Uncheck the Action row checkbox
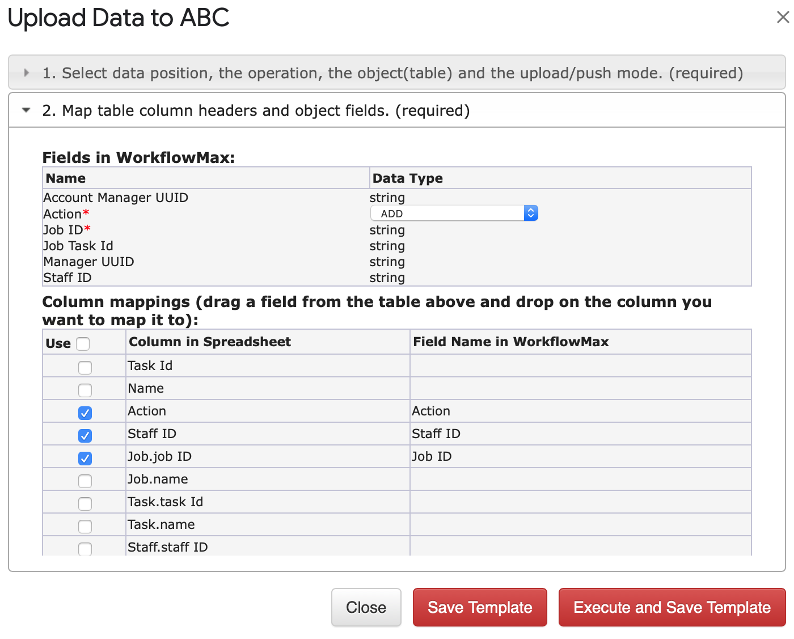The width and height of the screenshot is (794, 639). tap(85, 413)
